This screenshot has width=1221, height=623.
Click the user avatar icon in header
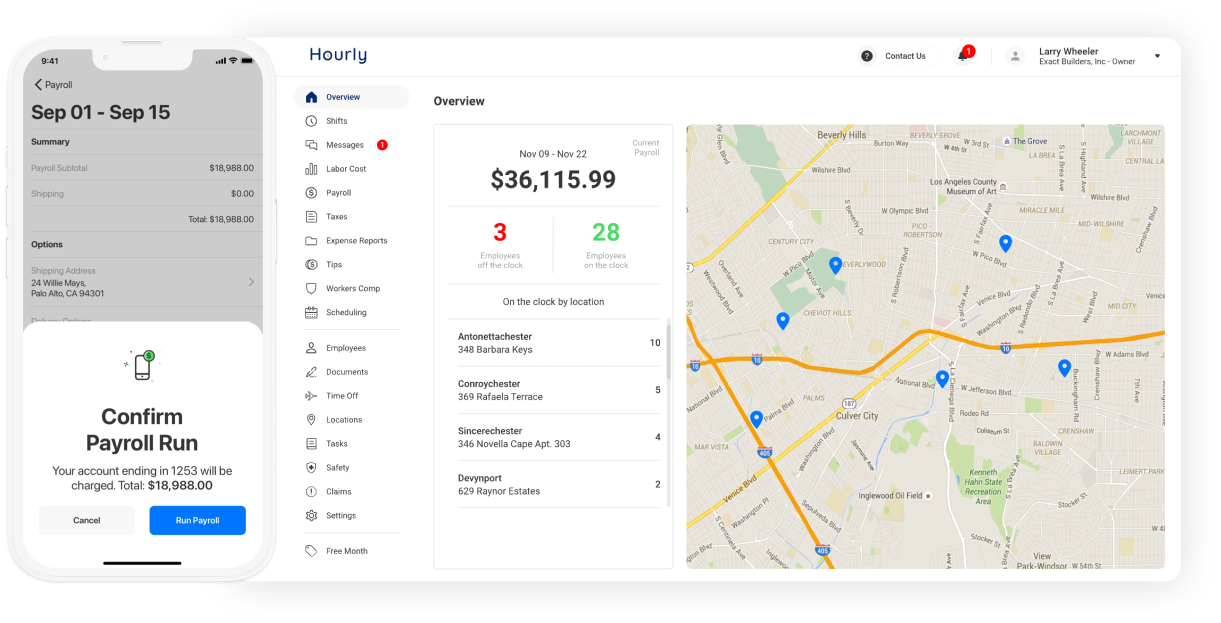coord(1015,56)
